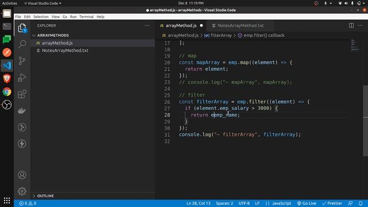Open the Run menu
This screenshot has height=207, width=368.
(73, 17)
